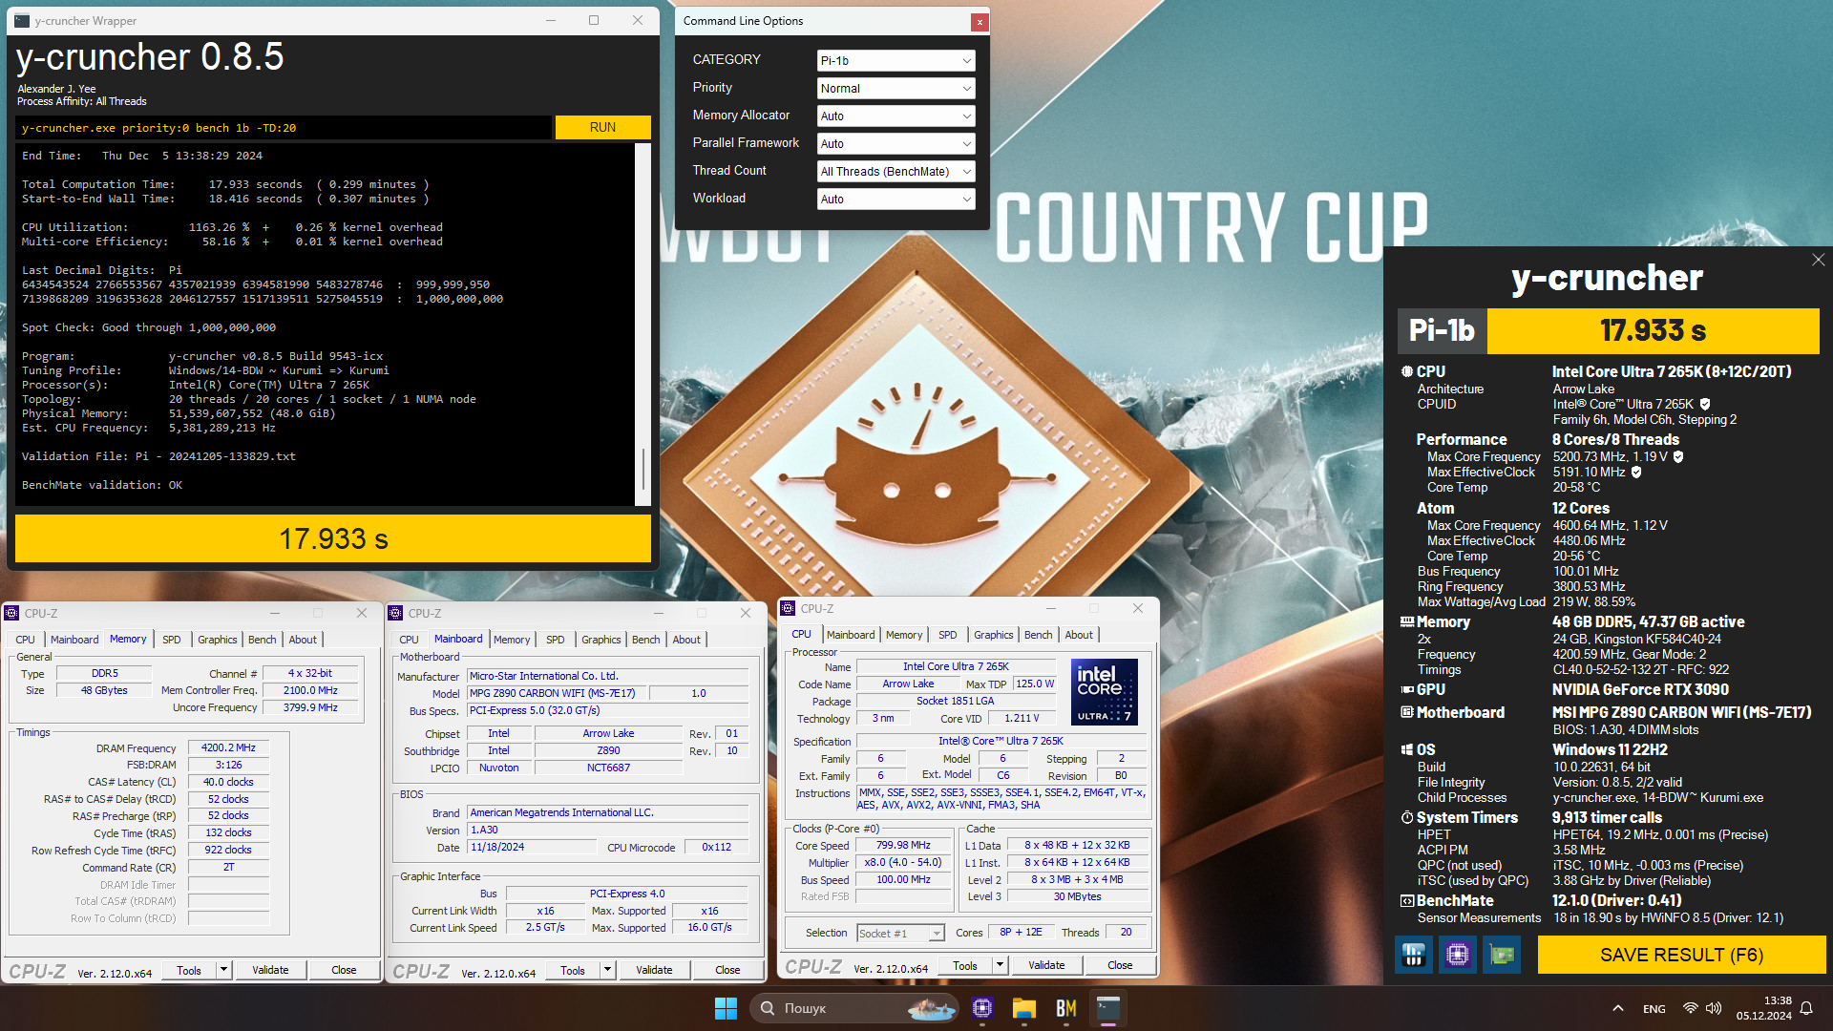Viewport: 1833px width, 1031px height.
Task: Open Bench tab in Mainboard CPU-Z window
Action: (x=645, y=640)
